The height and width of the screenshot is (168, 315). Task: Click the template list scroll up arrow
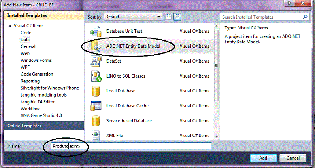pos(217,26)
